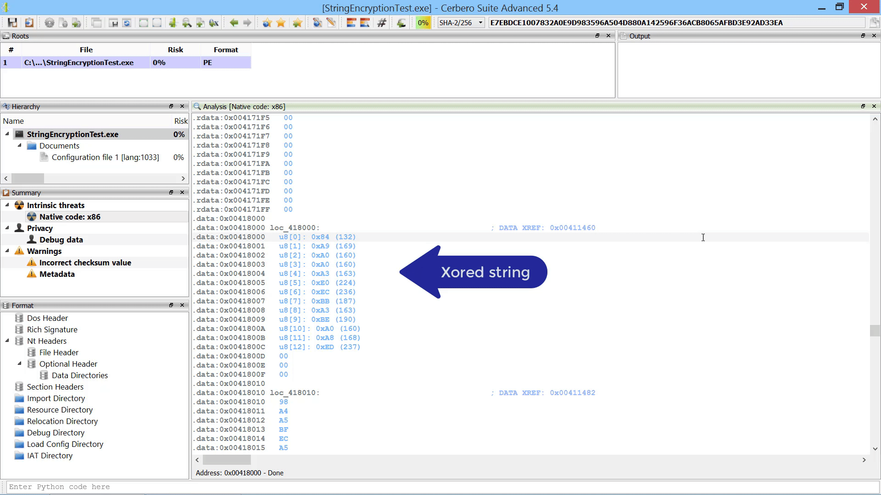
Task: Click the clipboard paste toolbar icon
Action: click(x=28, y=22)
